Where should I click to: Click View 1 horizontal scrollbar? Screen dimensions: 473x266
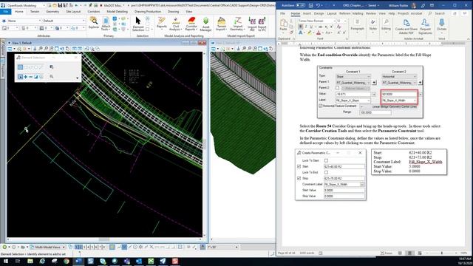[104, 239]
